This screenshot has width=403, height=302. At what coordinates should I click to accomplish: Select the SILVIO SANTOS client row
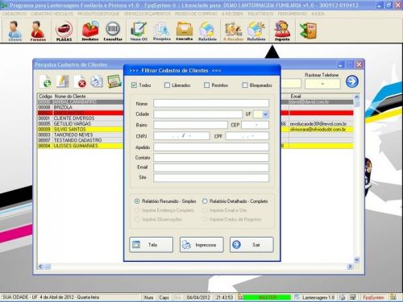click(81, 130)
